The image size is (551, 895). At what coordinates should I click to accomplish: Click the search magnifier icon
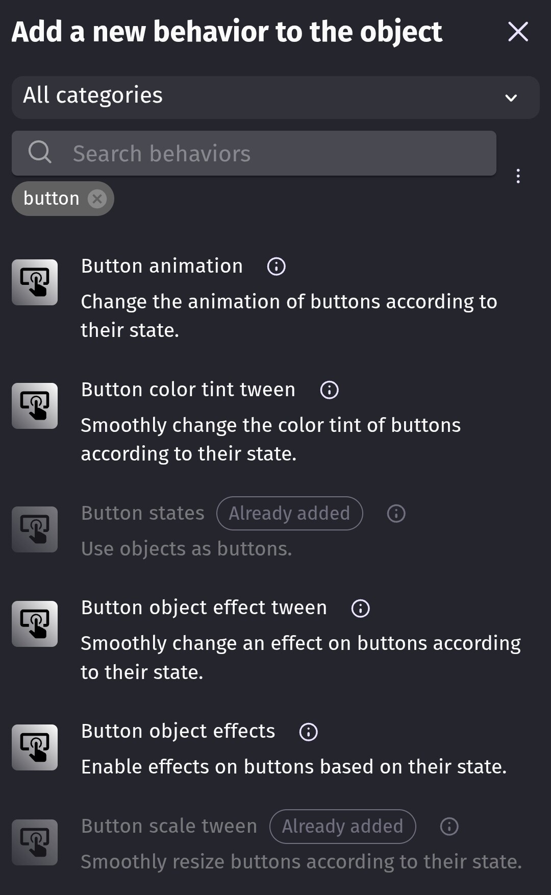[40, 152]
